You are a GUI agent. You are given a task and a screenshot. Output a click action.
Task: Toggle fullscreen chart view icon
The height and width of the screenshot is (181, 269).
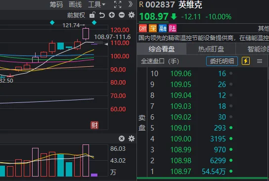click(118, 4)
